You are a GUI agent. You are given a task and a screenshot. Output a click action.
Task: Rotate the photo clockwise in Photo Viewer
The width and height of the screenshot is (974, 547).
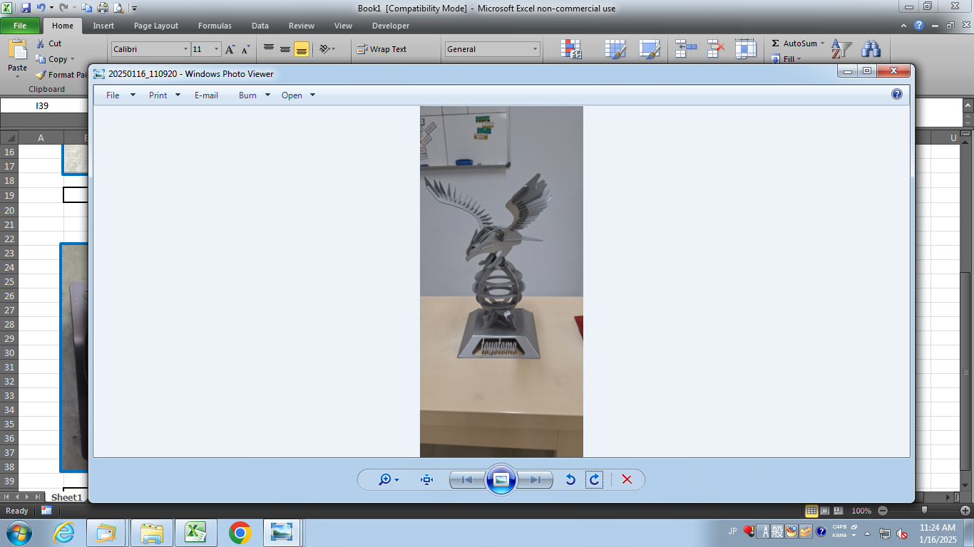(x=594, y=479)
